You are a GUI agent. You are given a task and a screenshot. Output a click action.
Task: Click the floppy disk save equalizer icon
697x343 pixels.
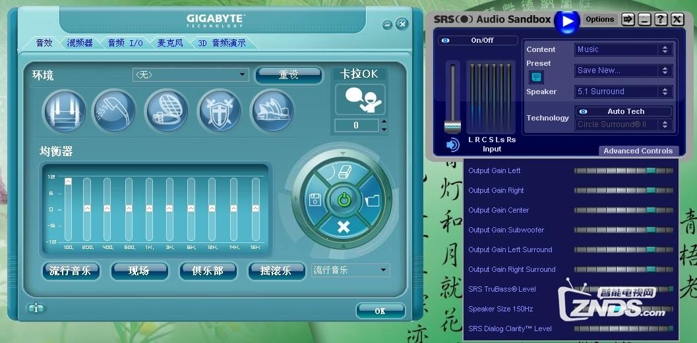315,200
